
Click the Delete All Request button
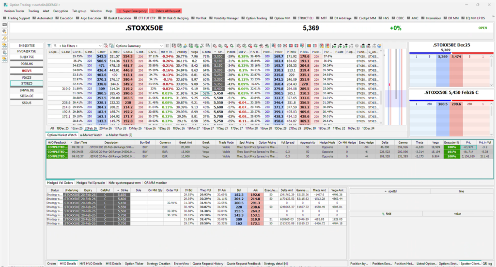tap(165, 11)
